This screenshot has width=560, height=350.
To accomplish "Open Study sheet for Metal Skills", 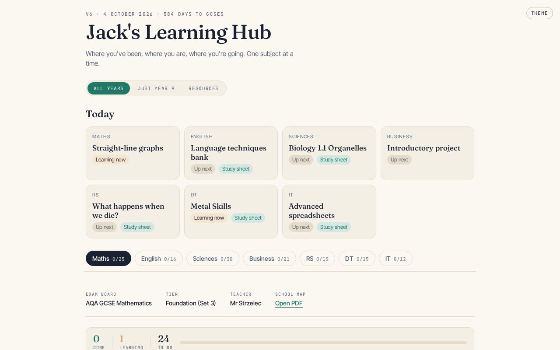I will tap(248, 218).
